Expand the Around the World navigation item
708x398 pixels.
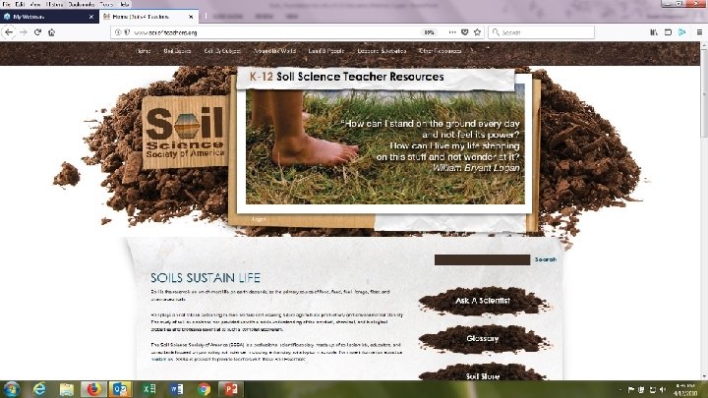tap(274, 51)
